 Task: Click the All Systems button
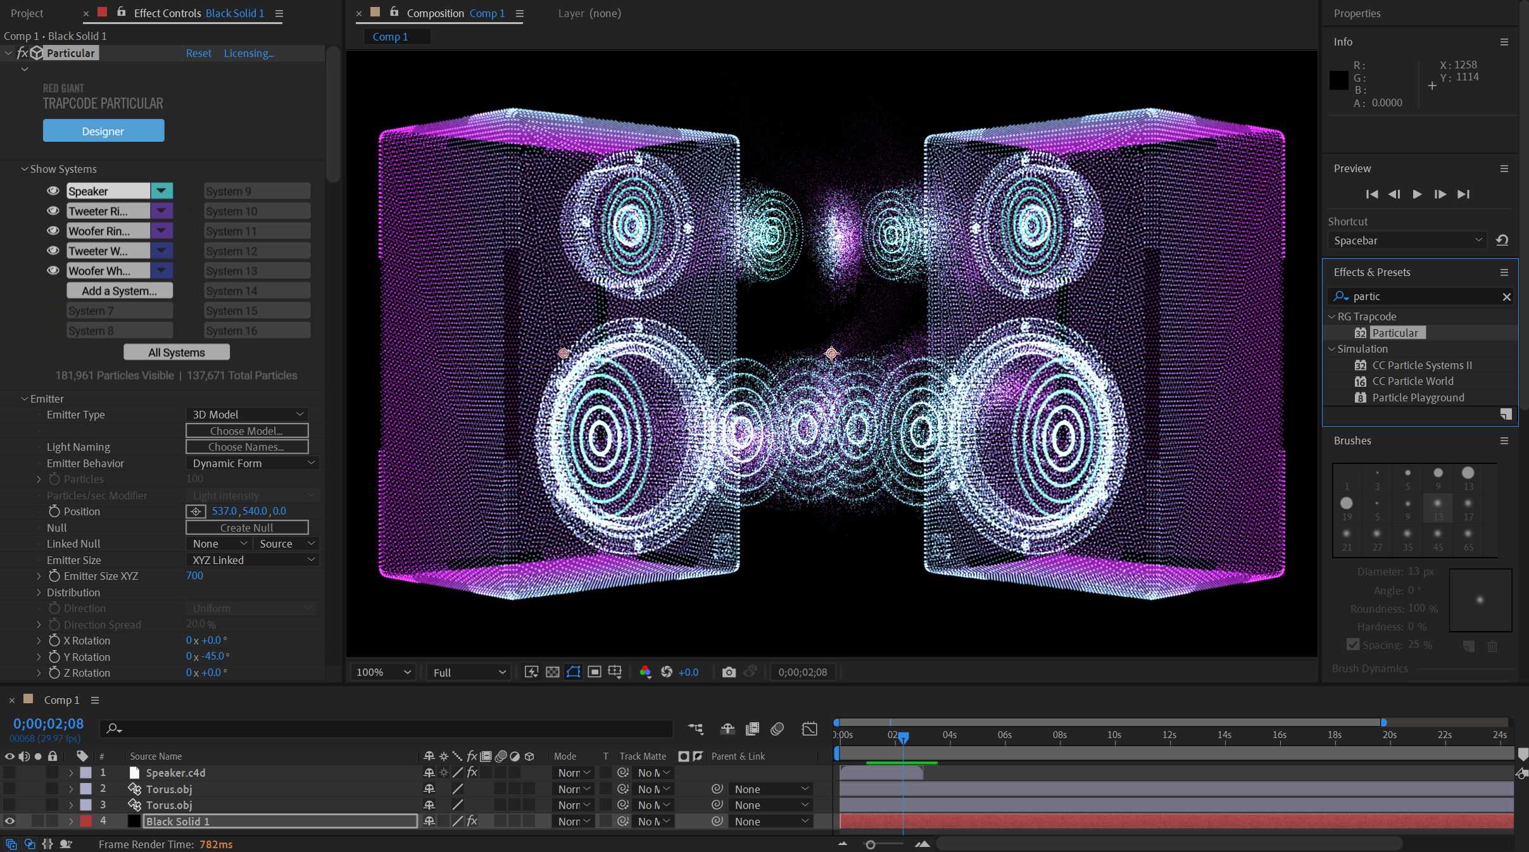pos(177,353)
